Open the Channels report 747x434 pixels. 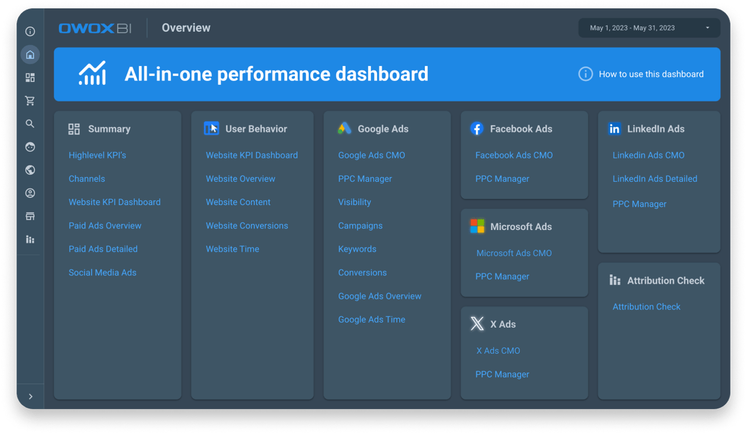pos(87,179)
